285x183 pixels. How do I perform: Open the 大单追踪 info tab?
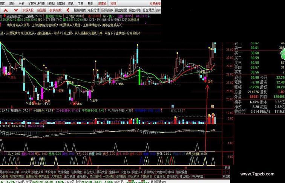pyautogui.click(x=57, y=176)
